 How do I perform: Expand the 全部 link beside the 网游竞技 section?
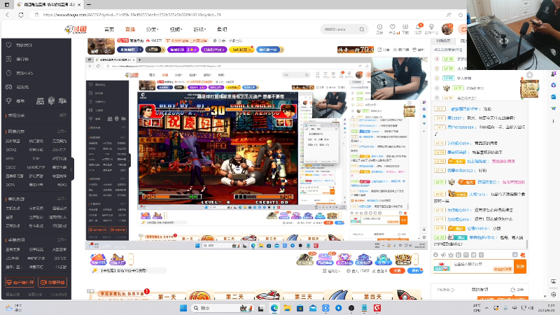tap(62, 132)
